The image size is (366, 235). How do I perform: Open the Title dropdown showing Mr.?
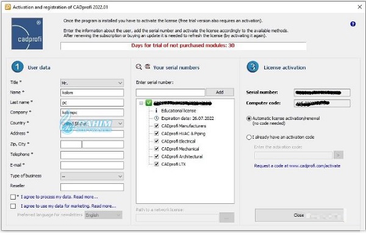92,83
